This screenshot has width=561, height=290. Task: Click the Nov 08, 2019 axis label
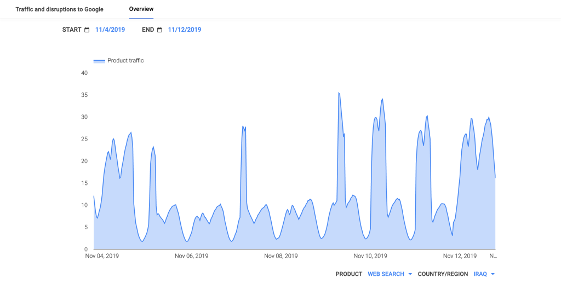(x=281, y=256)
